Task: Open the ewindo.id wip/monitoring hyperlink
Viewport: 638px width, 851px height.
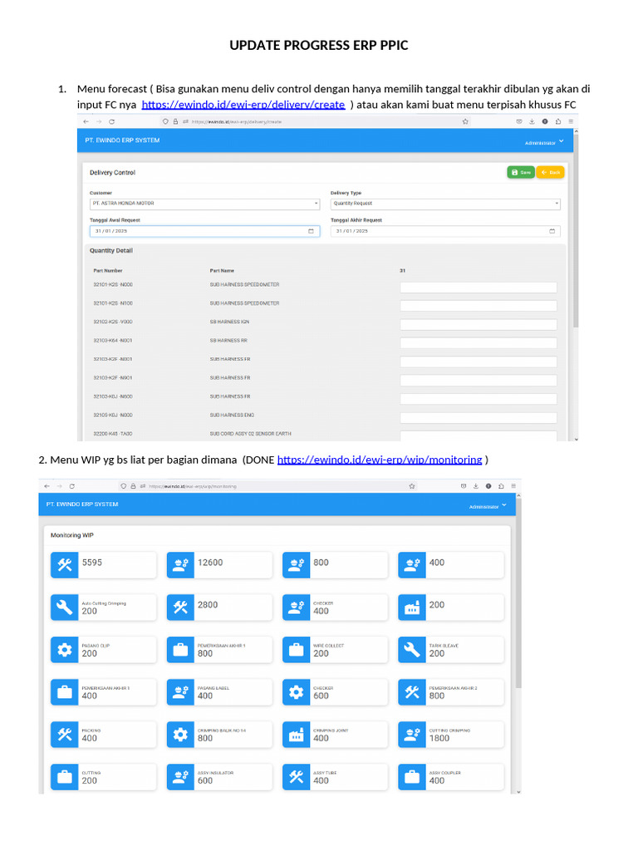Action: 379,460
